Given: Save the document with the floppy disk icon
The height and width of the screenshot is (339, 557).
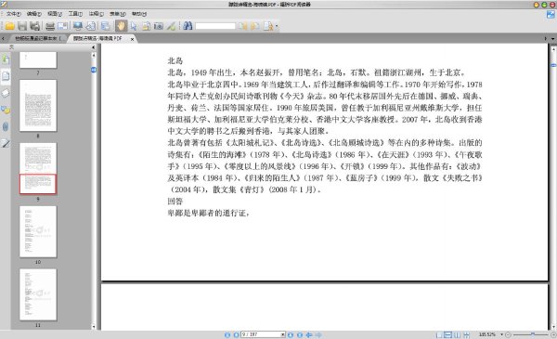Looking at the screenshot, I should click(22, 26).
